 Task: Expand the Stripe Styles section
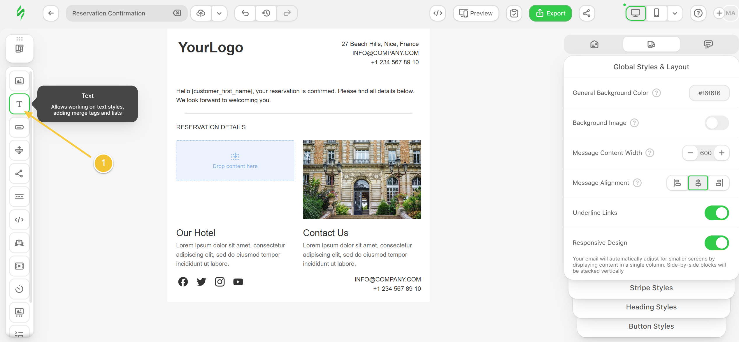coord(651,288)
